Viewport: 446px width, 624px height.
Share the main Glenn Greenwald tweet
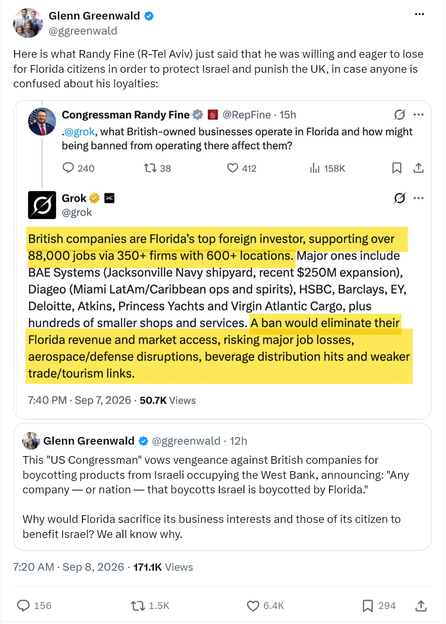421,606
